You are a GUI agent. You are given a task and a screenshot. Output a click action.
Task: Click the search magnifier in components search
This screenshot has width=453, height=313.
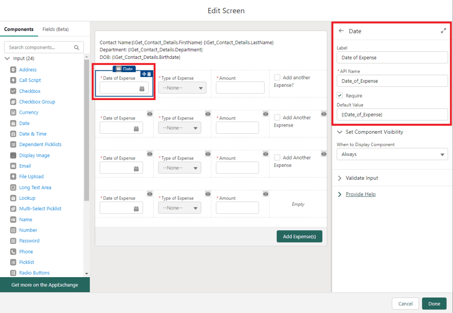tap(77, 47)
